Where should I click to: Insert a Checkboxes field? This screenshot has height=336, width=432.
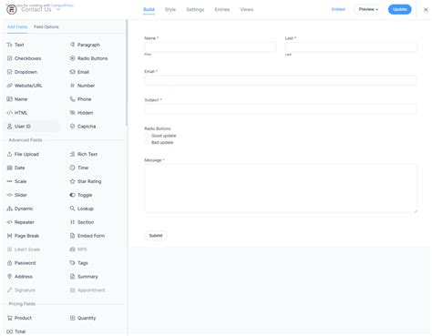point(24,58)
